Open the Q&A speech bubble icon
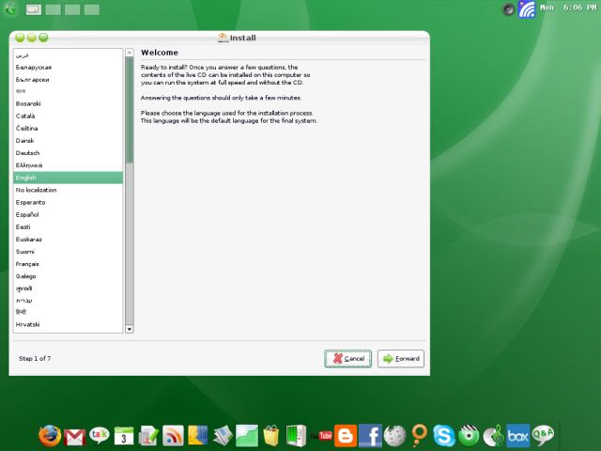 [x=543, y=435]
